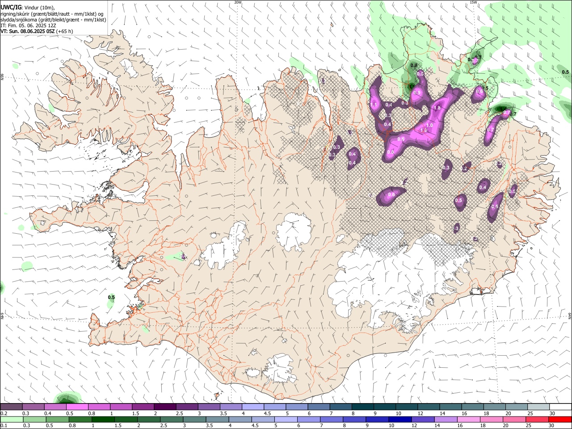Click the 0.4 label in the snow legend
Screen dimensions: 572x429
[48, 413]
